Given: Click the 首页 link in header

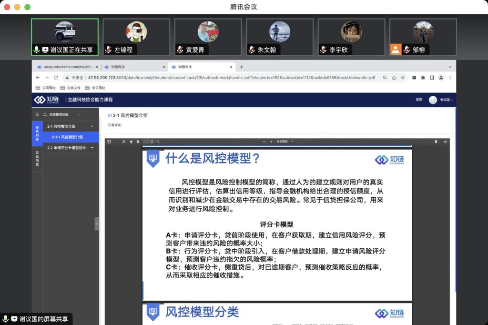Looking at the screenshot, I should tap(419, 100).
